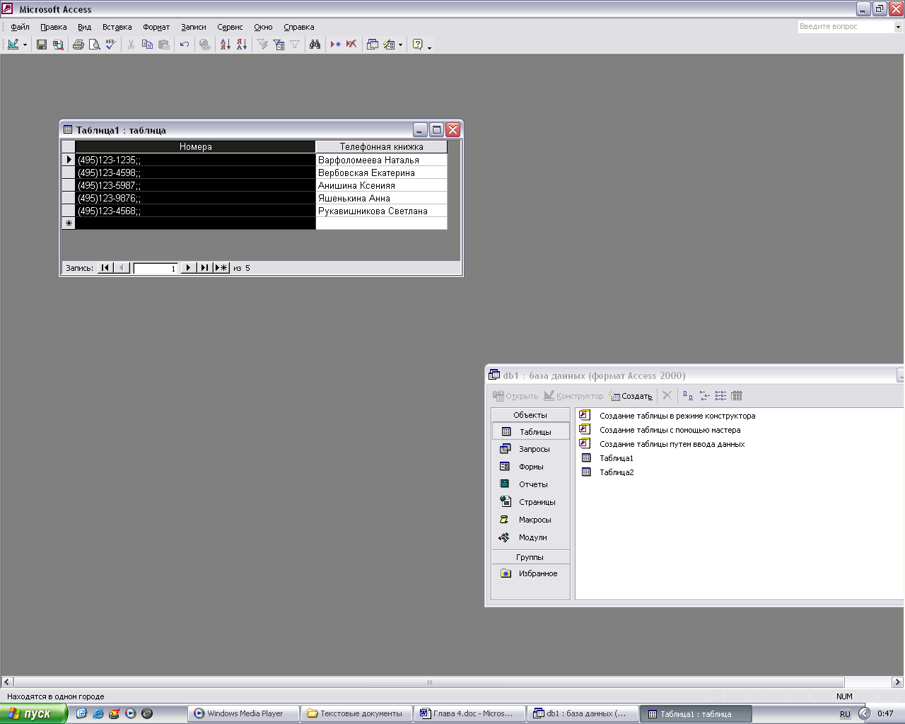Click cell Рукавишникова Светлана
The image size is (905, 724).
[x=382, y=211]
